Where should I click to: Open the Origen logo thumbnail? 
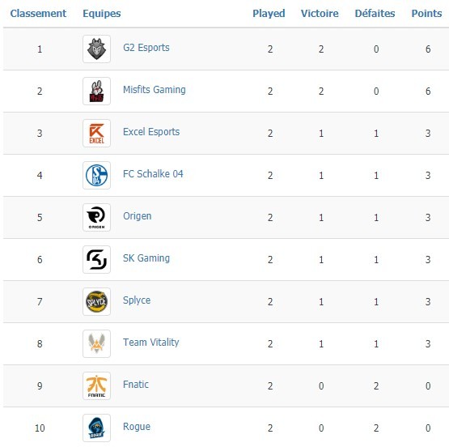click(96, 218)
